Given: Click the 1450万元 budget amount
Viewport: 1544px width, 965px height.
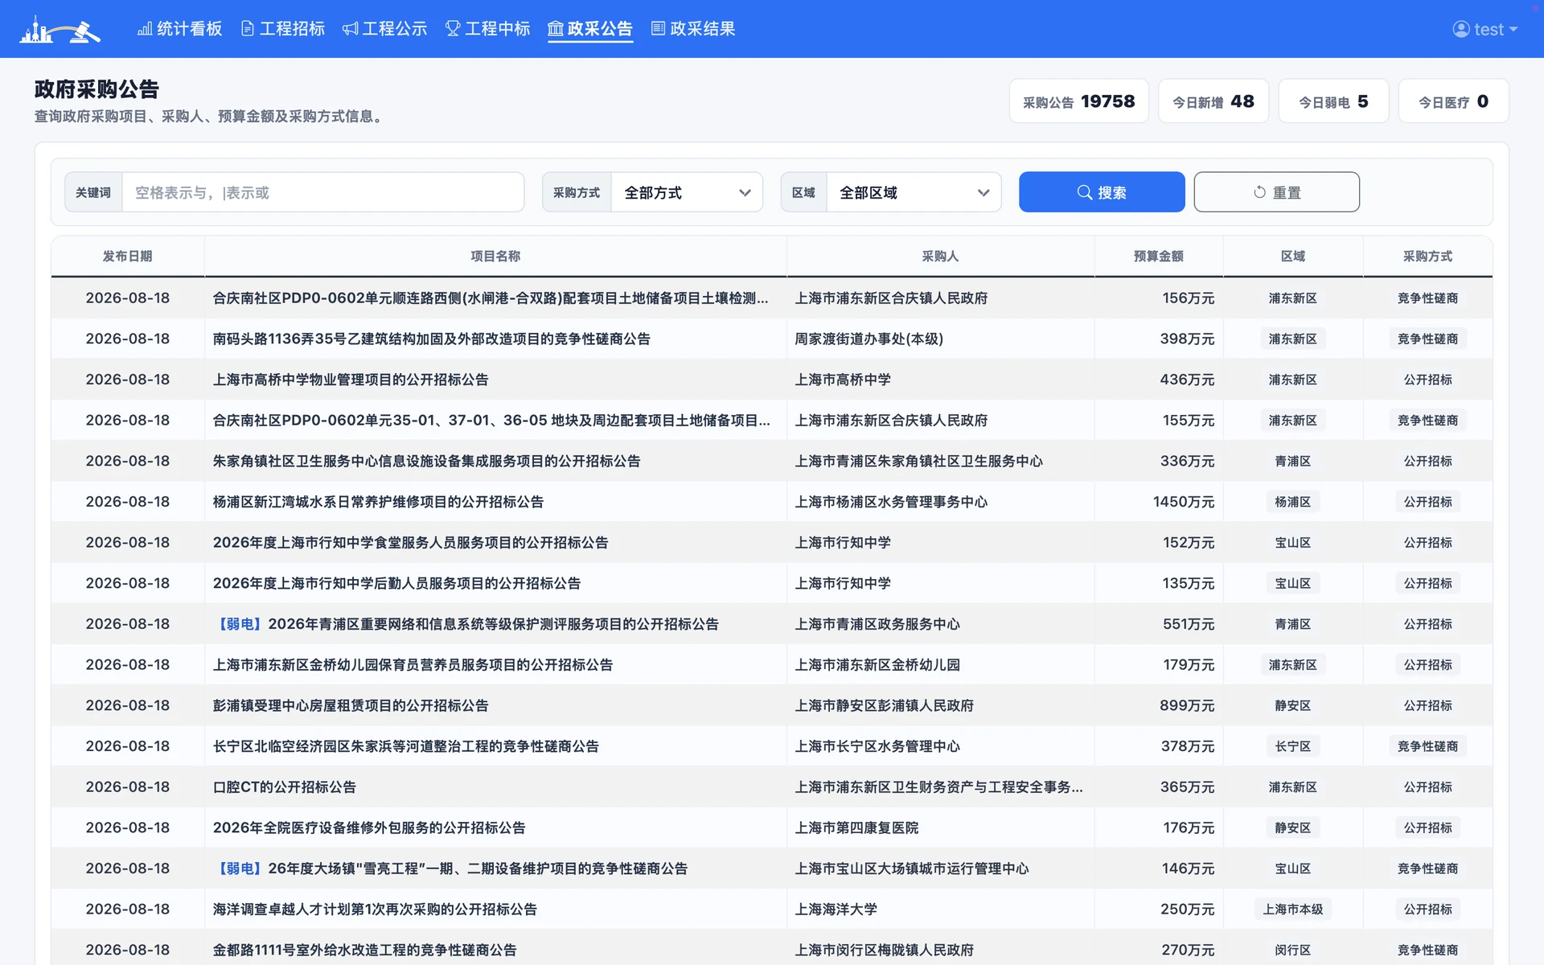Looking at the screenshot, I should click(x=1184, y=502).
